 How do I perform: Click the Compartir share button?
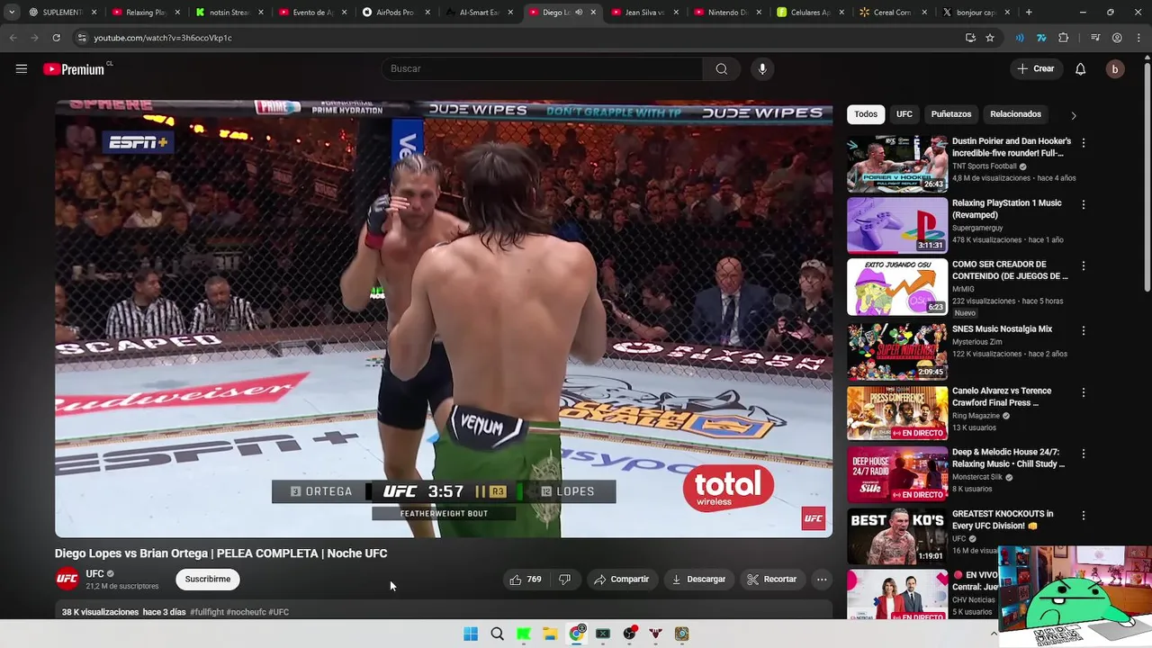621,580
